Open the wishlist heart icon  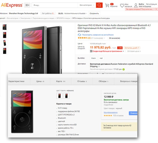tap(122, 5)
